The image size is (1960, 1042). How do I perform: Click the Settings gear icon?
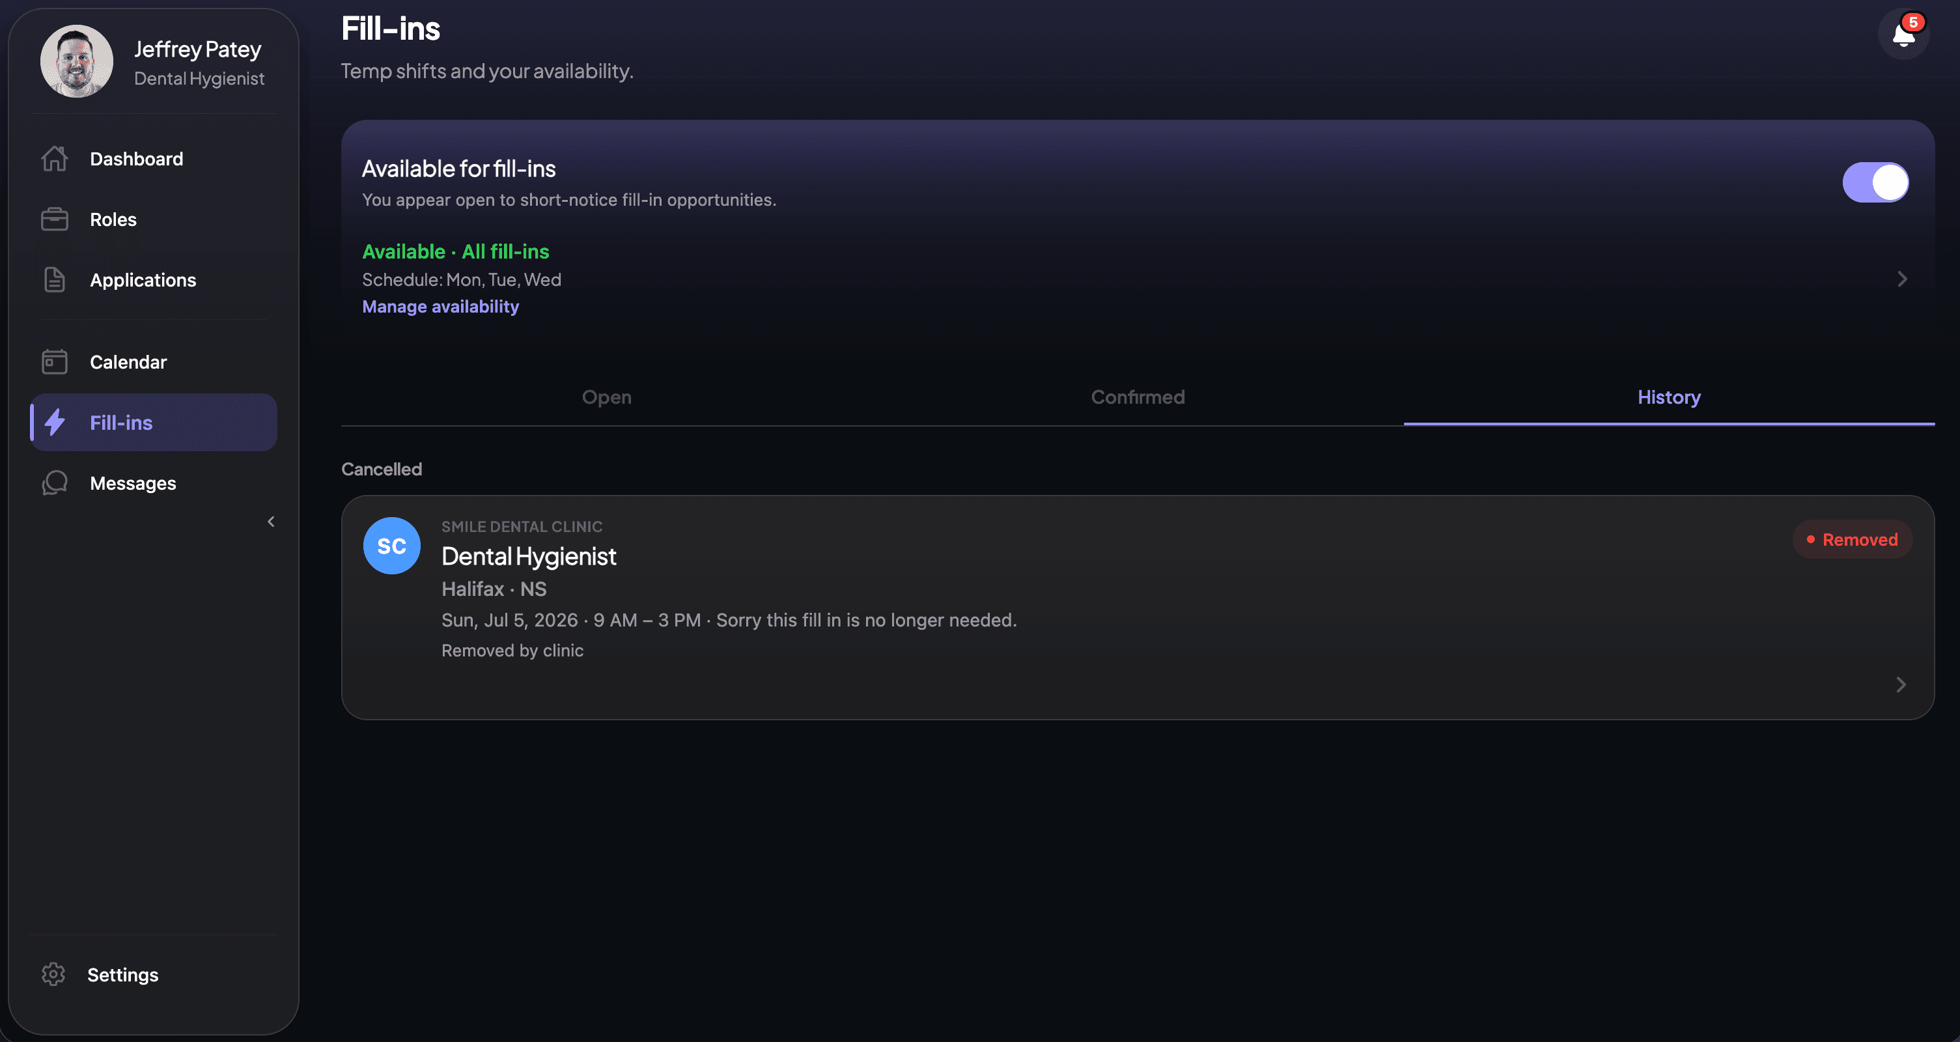(x=53, y=974)
